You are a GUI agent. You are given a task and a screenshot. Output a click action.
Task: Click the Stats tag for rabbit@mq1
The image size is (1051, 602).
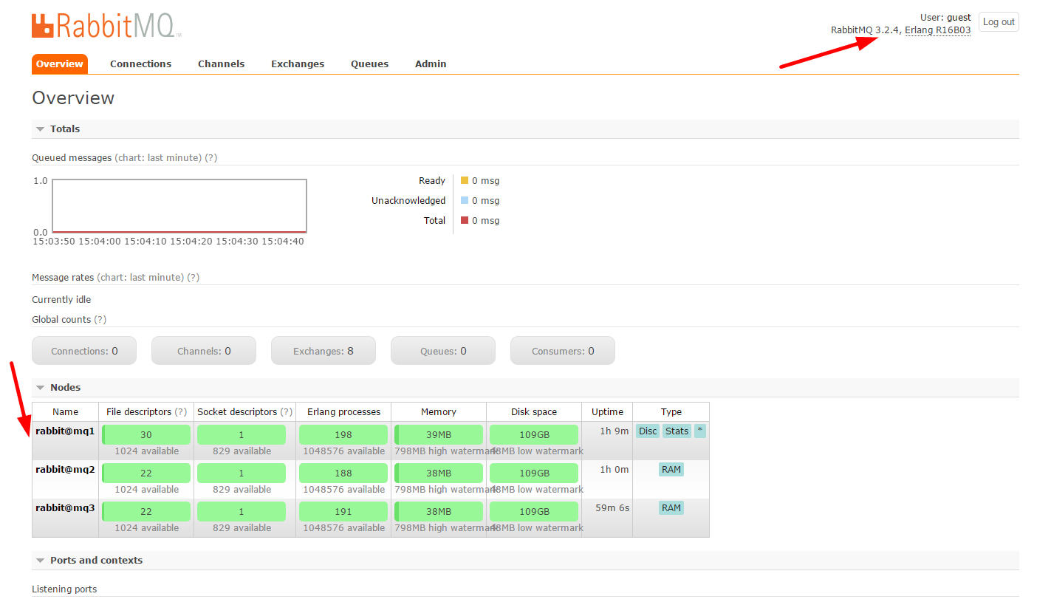pyautogui.click(x=677, y=431)
